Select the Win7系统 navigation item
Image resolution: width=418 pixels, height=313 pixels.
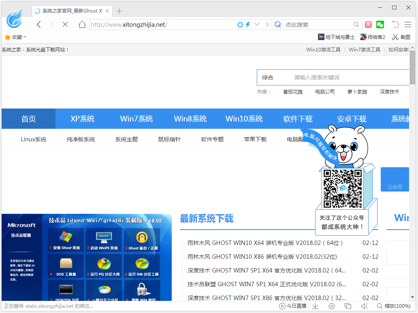click(x=136, y=119)
